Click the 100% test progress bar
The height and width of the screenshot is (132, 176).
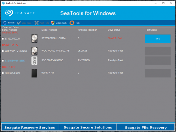157,39
